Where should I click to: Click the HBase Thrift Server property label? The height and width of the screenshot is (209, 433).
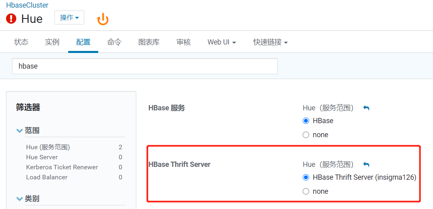tap(180, 164)
